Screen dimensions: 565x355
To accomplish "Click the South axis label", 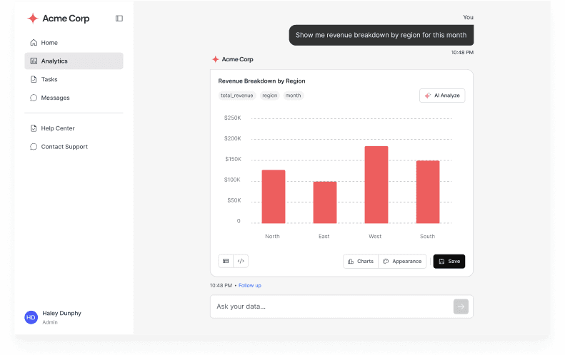I will coord(427,236).
